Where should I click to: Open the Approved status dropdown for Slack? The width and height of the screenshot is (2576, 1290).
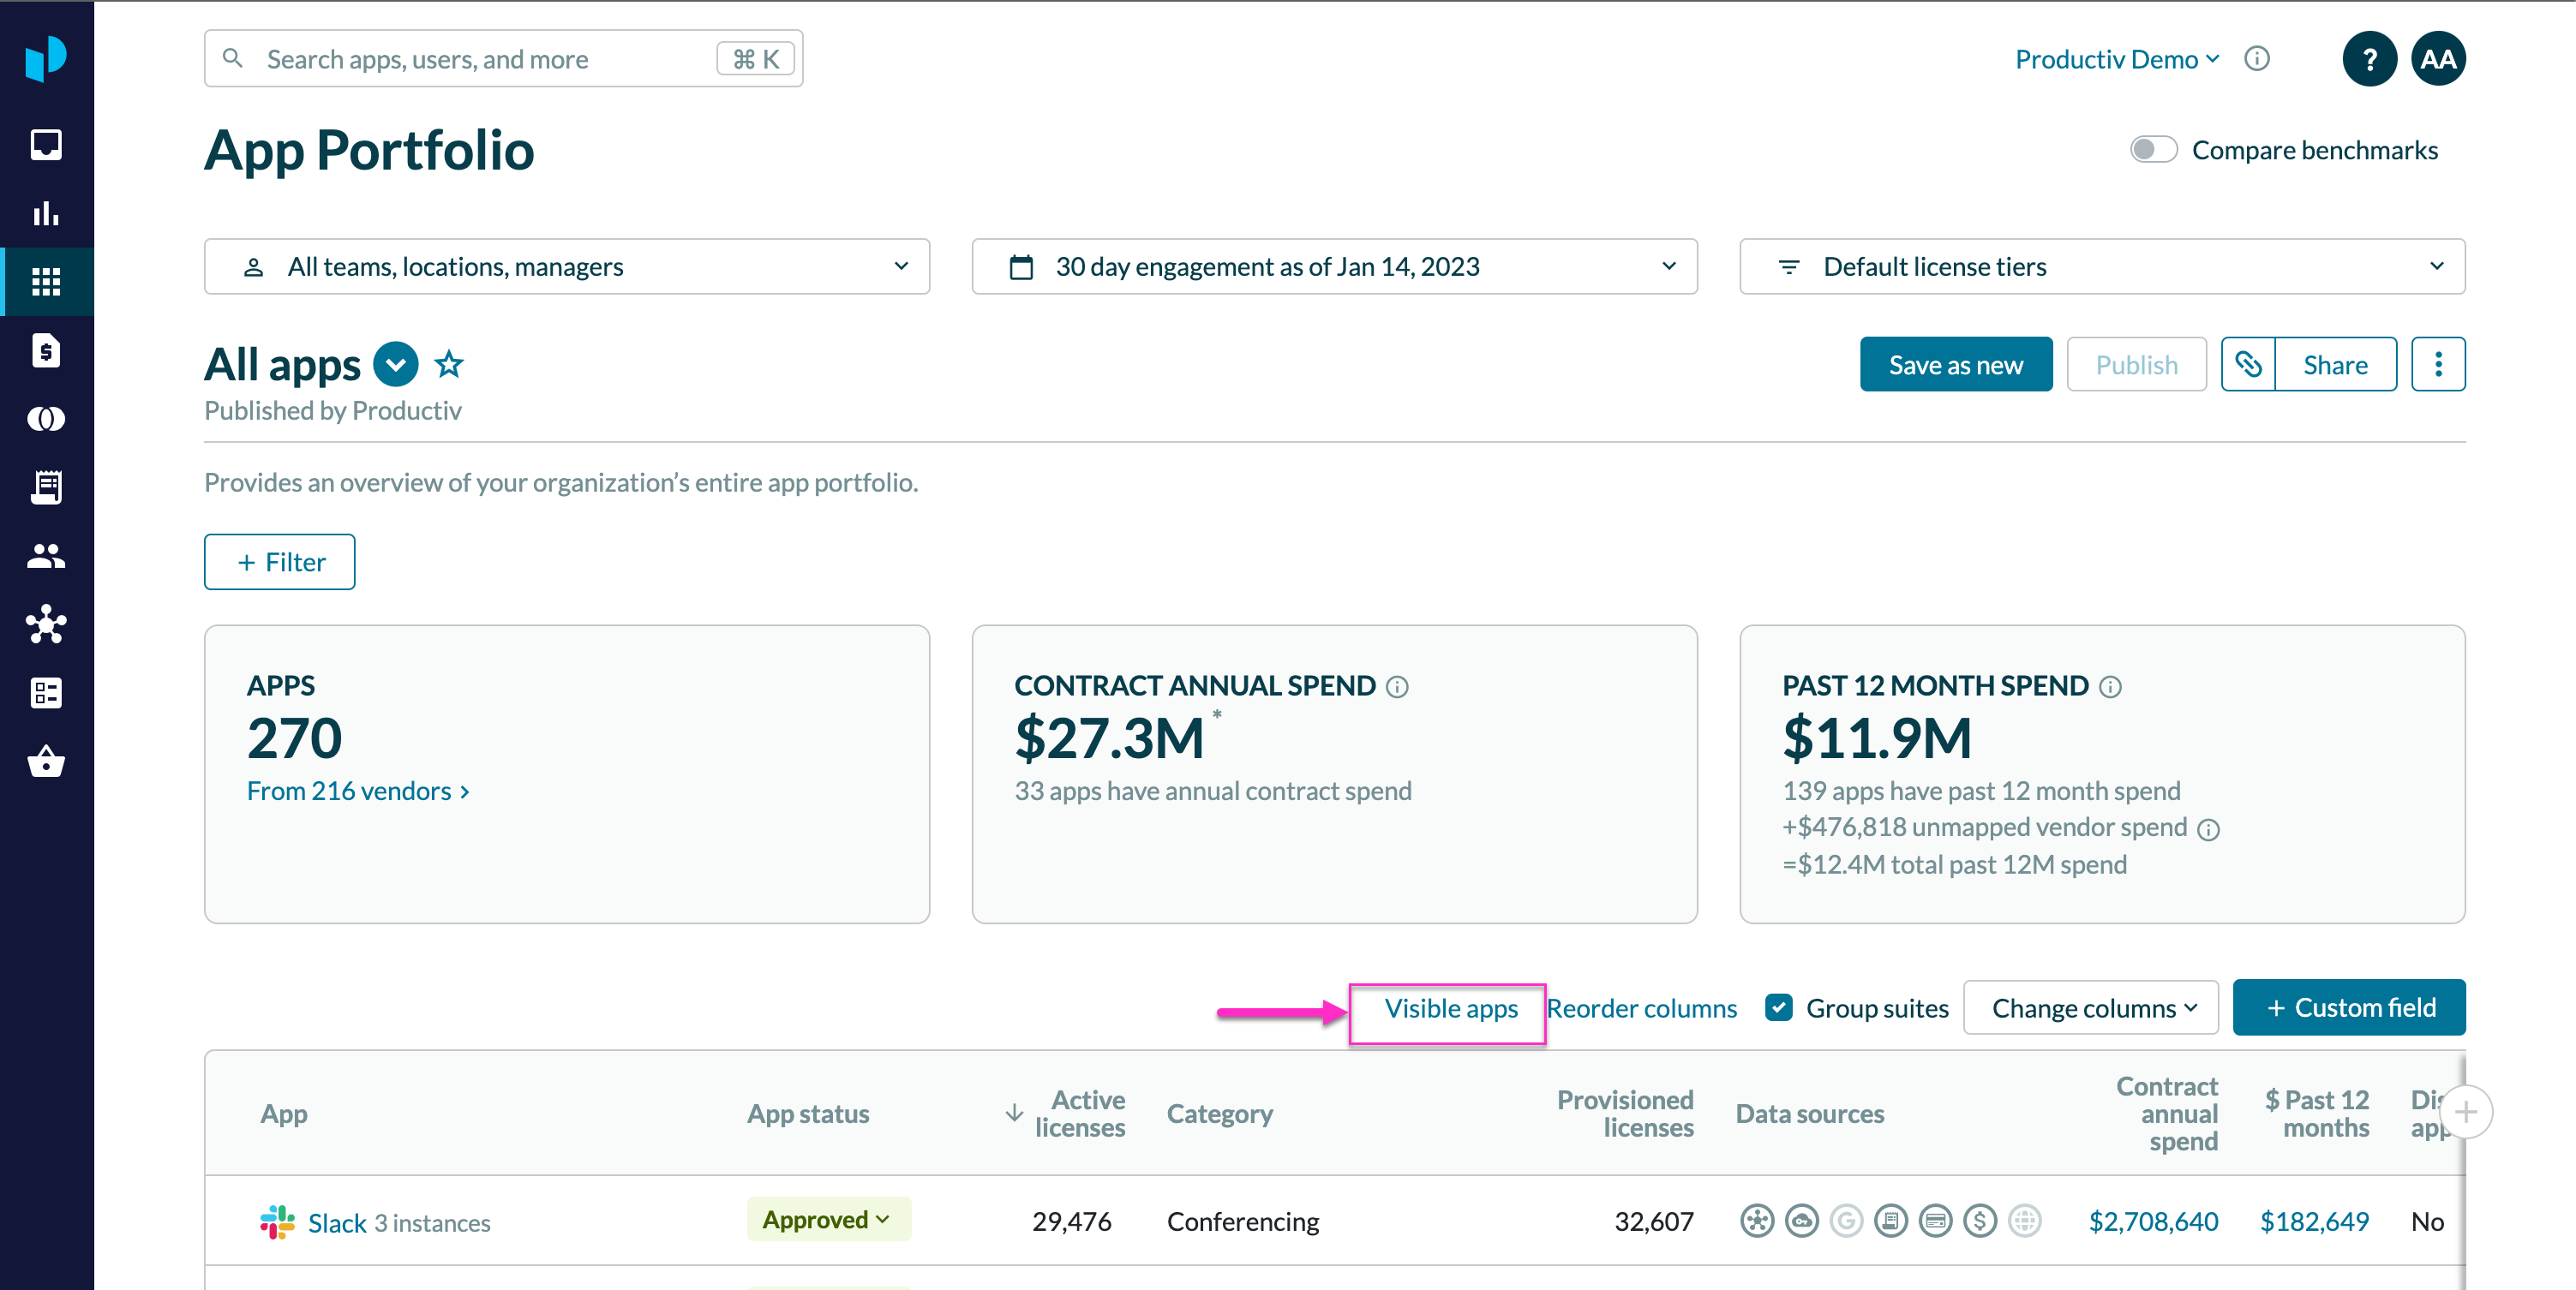click(x=827, y=1219)
